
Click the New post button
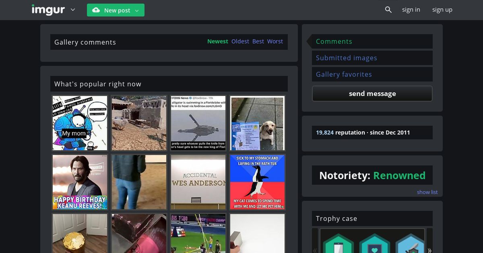tap(116, 10)
